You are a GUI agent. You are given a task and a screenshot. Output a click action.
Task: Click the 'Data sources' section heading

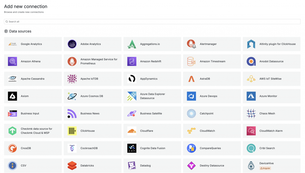click(20, 31)
